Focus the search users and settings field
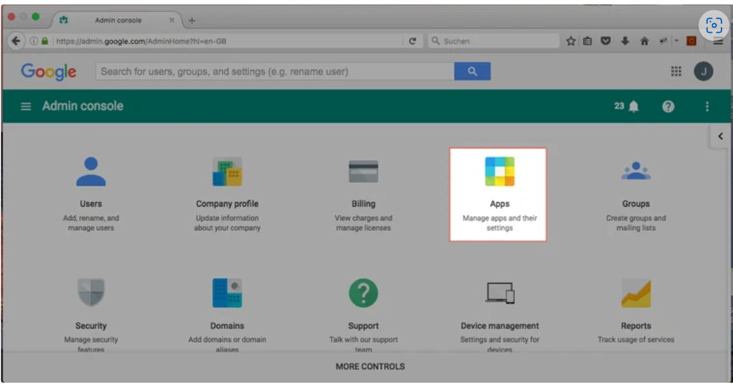This screenshot has height=384, width=733. point(274,71)
